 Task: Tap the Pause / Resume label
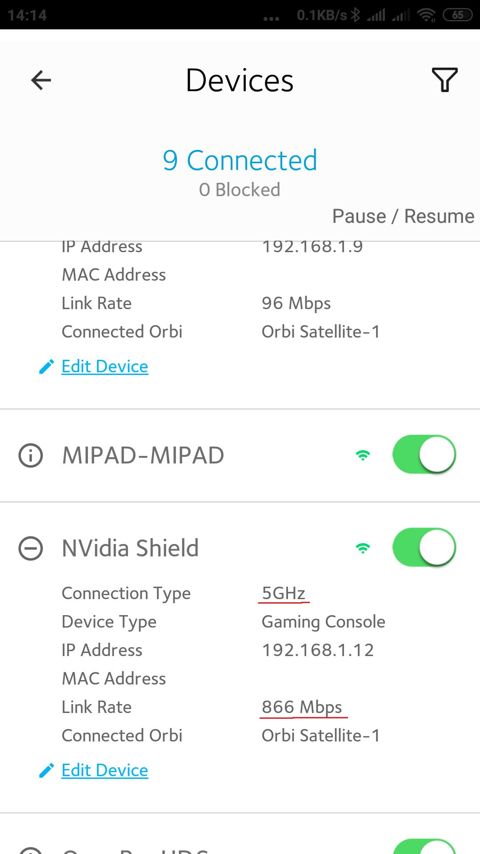tap(403, 217)
